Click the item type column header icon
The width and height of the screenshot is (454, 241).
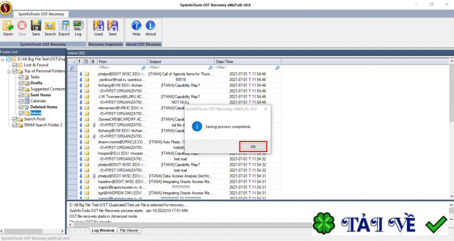[86, 62]
